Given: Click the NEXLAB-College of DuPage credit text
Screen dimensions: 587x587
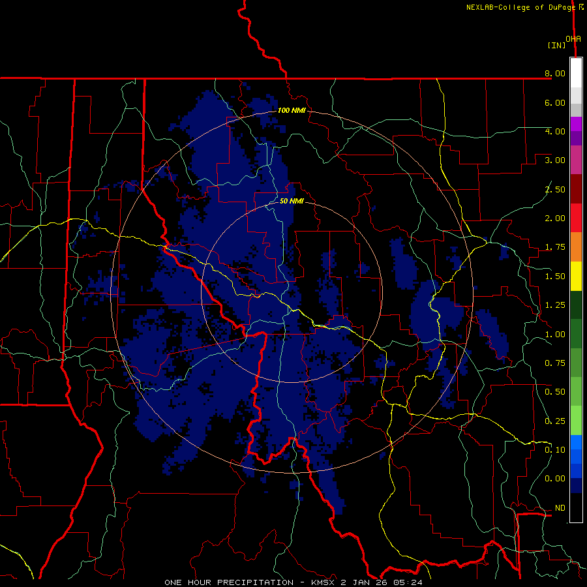Looking at the screenshot, I should click(x=521, y=7).
